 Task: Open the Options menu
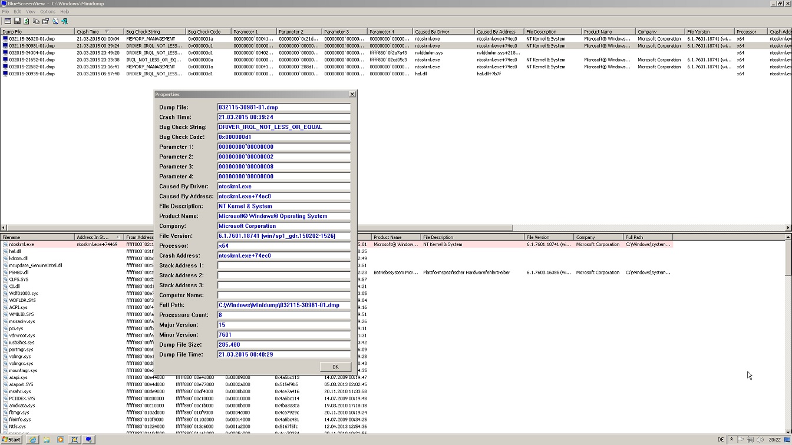coord(47,11)
